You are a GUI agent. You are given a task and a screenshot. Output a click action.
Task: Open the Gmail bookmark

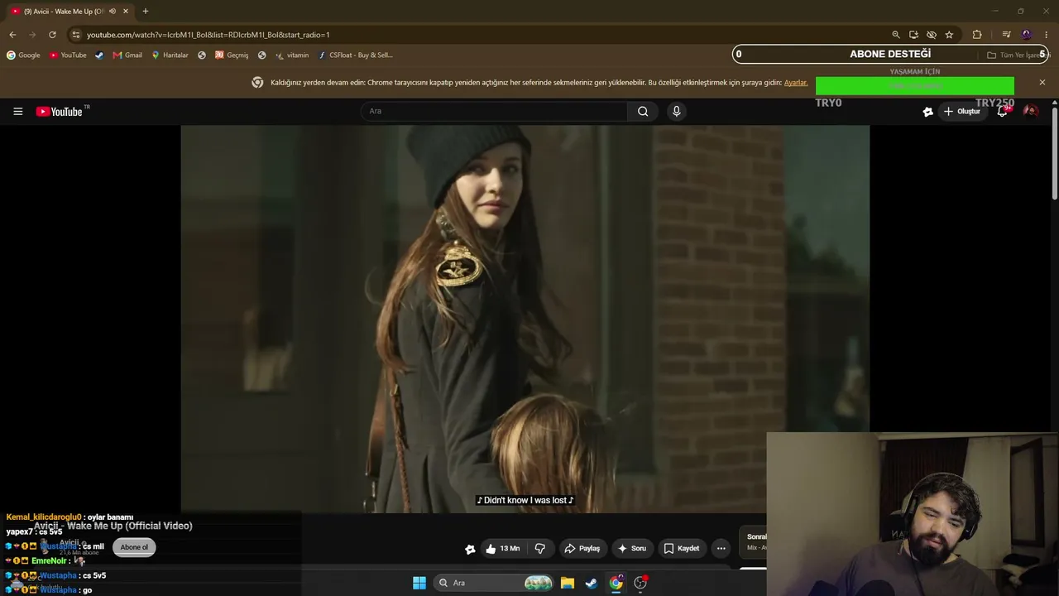point(127,55)
